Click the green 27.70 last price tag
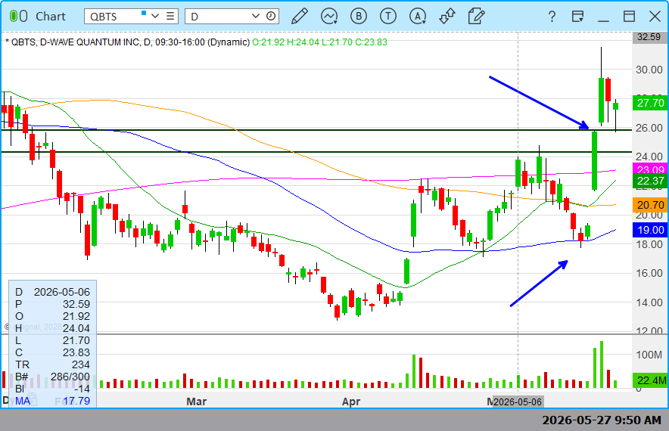This screenshot has width=669, height=431. (x=650, y=103)
